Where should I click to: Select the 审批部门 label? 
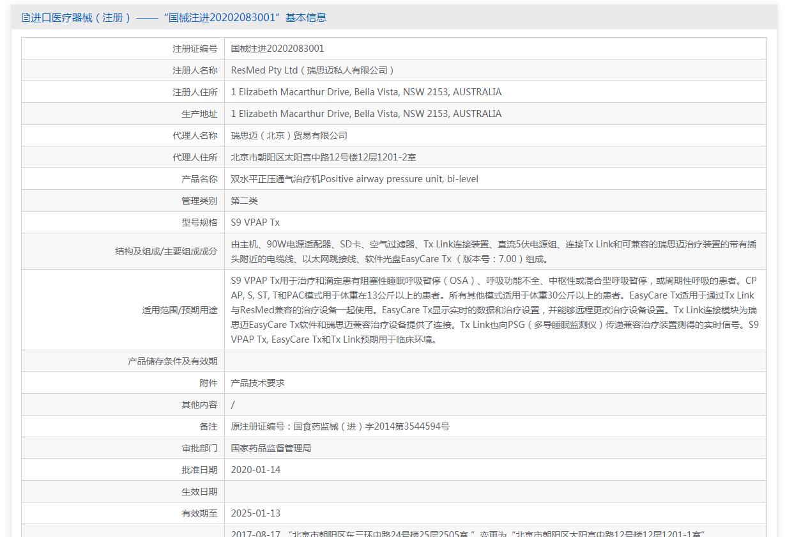pos(199,448)
